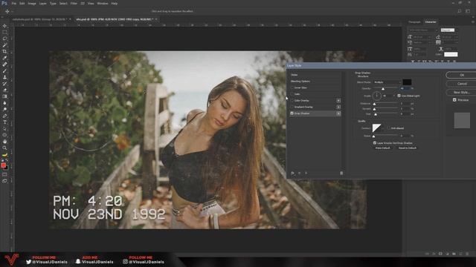Click the Photoshop Ps logo icon

(x=4, y=3)
